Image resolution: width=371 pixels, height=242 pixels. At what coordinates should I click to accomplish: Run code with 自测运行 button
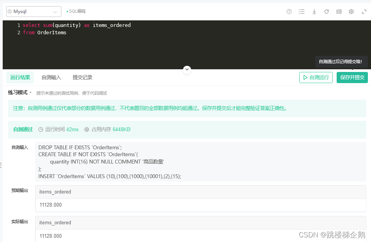pos(316,77)
